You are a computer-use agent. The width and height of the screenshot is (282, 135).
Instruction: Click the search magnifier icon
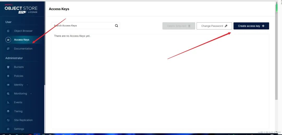click(116, 26)
